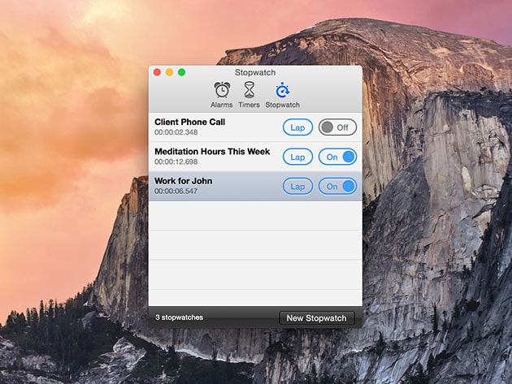Click the New Stopwatch button
The width and height of the screenshot is (512, 384).
tap(317, 318)
